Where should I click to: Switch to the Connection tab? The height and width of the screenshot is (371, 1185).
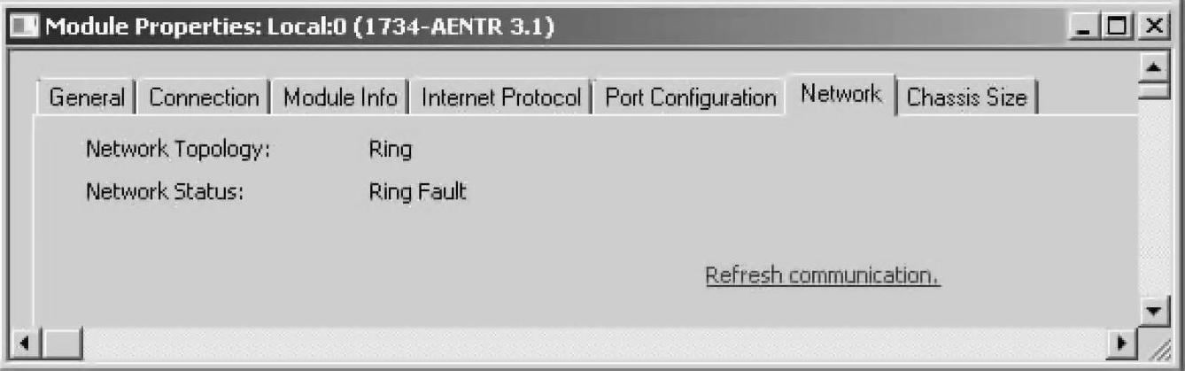[203, 97]
